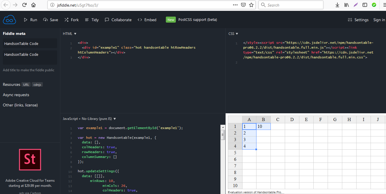Click the browser address bar URL

[x=77, y=5]
